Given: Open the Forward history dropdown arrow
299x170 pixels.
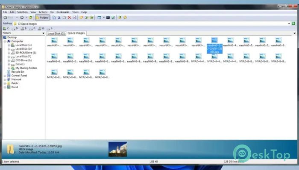Looking at the screenshot, I should coord(26,17).
